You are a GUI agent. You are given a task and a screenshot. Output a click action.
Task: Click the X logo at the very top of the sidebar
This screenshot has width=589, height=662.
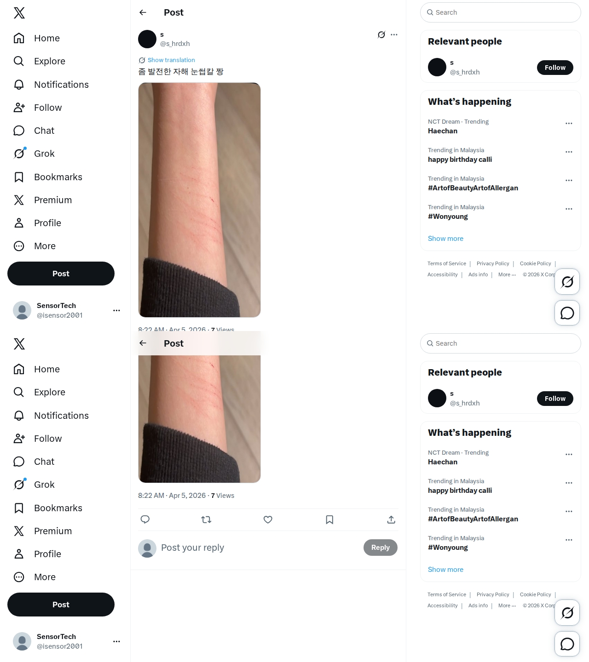click(19, 13)
